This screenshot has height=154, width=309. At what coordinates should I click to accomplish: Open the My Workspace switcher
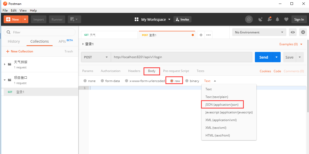click(153, 19)
